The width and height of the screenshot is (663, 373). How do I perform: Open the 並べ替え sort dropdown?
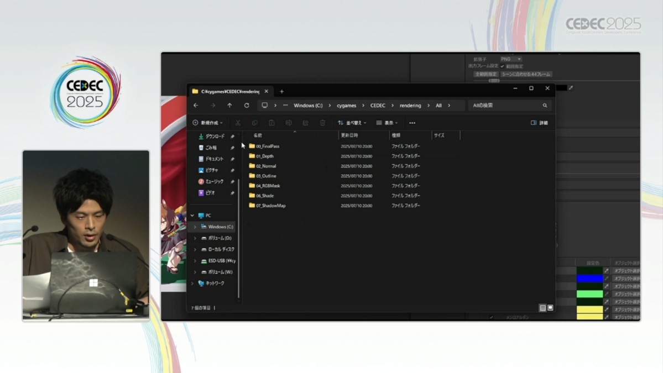pos(352,123)
